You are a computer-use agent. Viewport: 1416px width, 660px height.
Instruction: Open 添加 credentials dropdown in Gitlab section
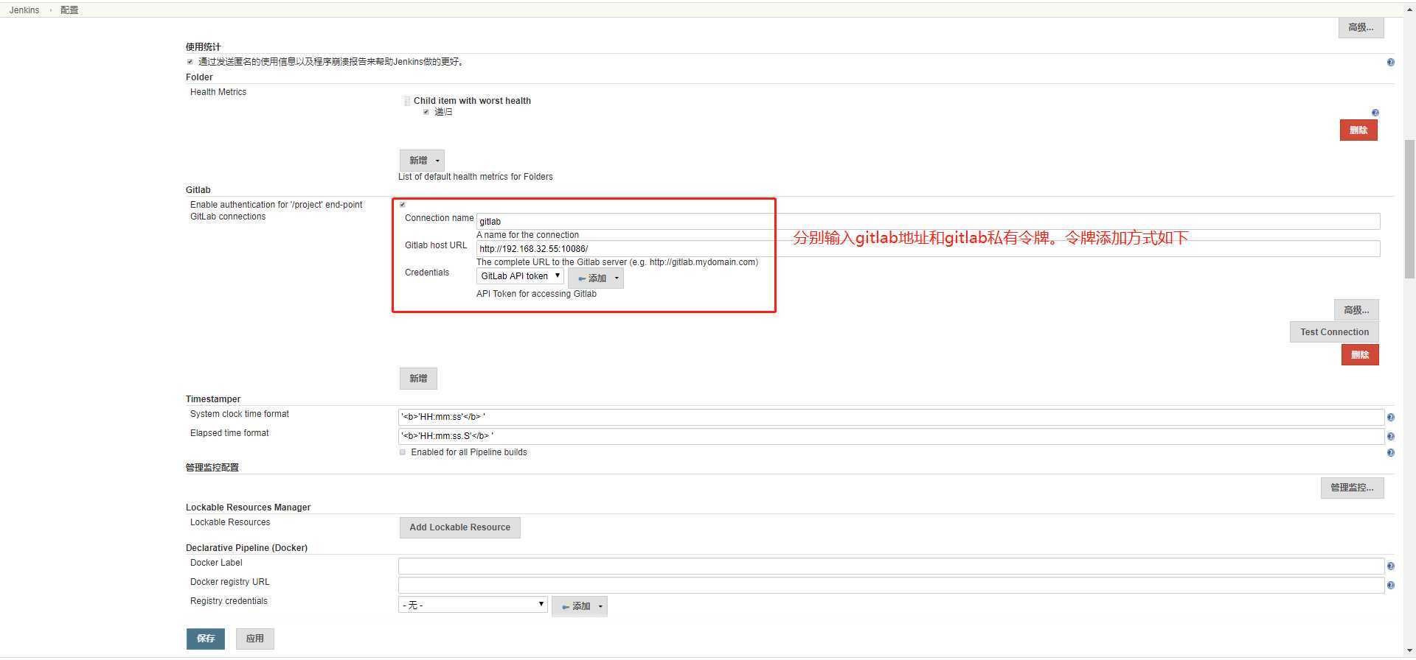596,278
